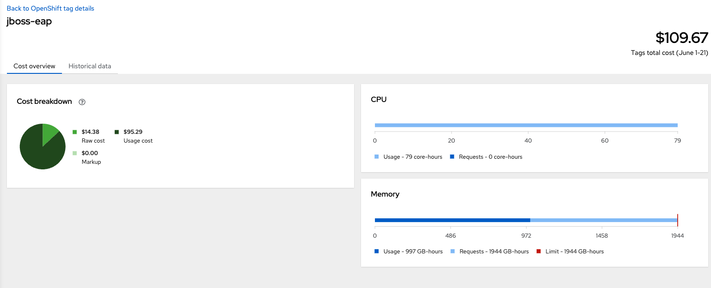The height and width of the screenshot is (288, 711).
Task: Click the dark blue Memory usage bar segment
Action: 452,220
